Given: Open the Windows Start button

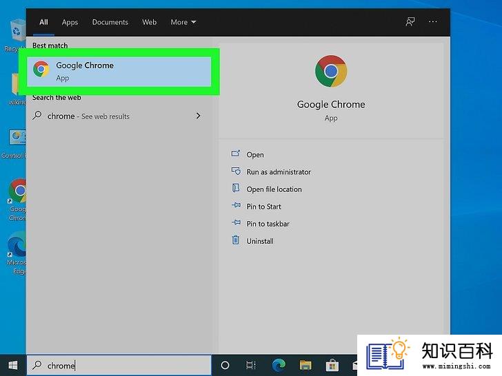Looking at the screenshot, I should pos(13,365).
